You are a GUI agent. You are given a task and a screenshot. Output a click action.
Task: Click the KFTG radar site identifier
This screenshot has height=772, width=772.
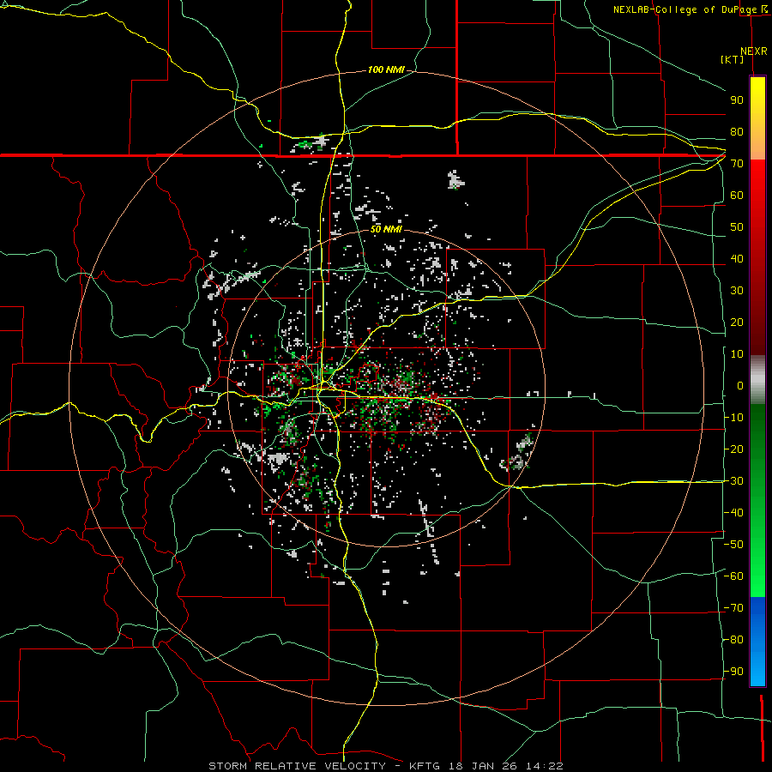point(425,766)
